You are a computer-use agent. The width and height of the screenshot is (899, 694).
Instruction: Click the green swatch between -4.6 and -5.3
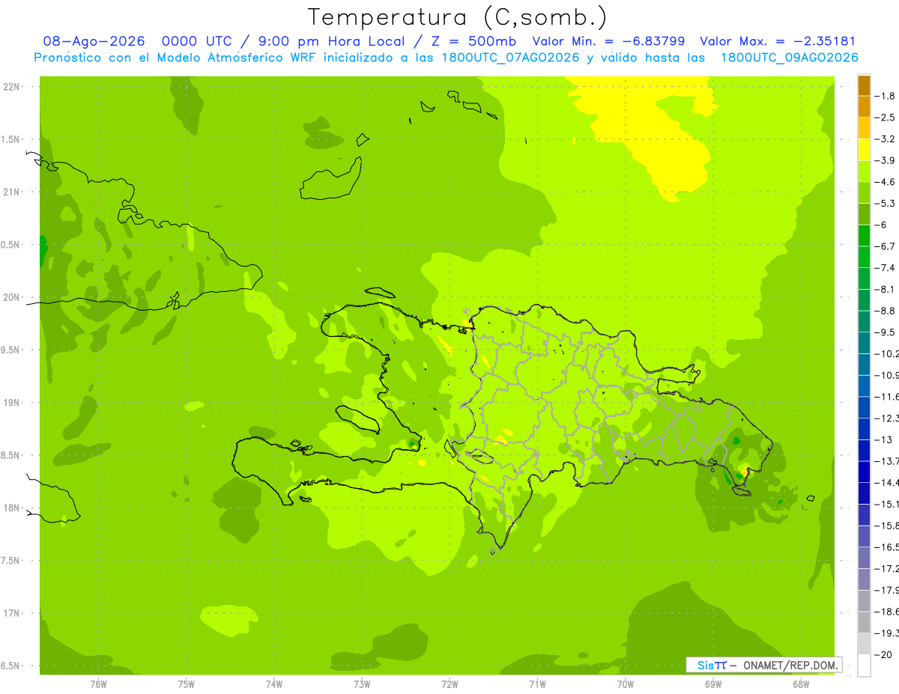(864, 193)
